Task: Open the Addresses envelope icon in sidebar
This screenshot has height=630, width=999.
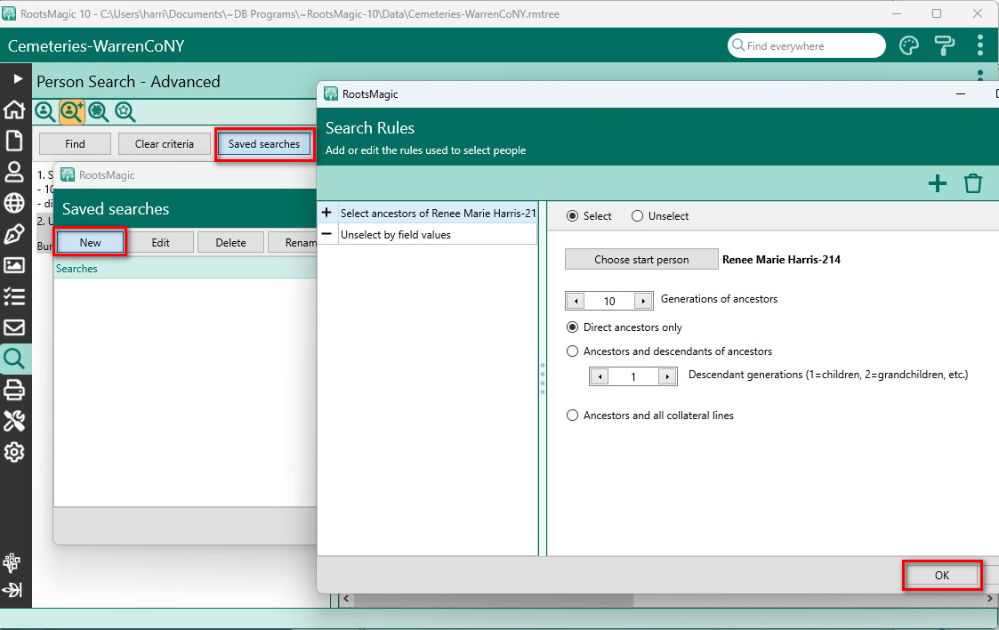Action: coord(14,327)
